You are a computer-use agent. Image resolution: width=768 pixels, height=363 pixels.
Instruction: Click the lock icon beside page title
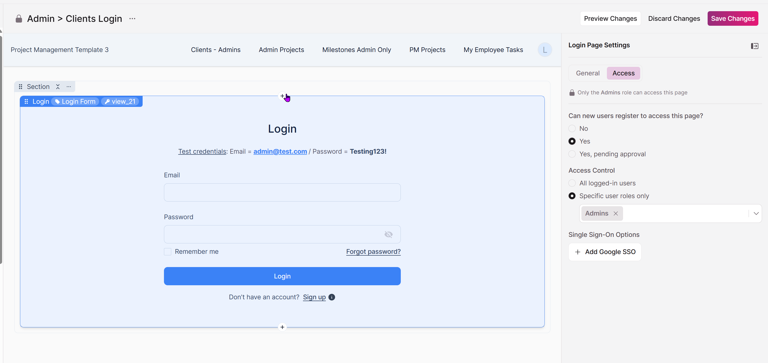tap(19, 19)
